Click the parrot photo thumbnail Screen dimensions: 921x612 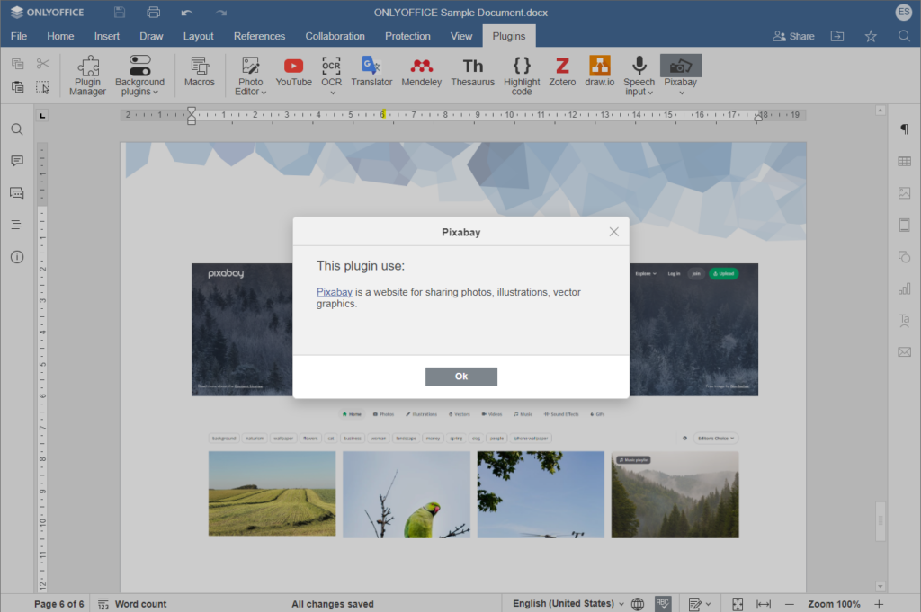[x=406, y=493]
